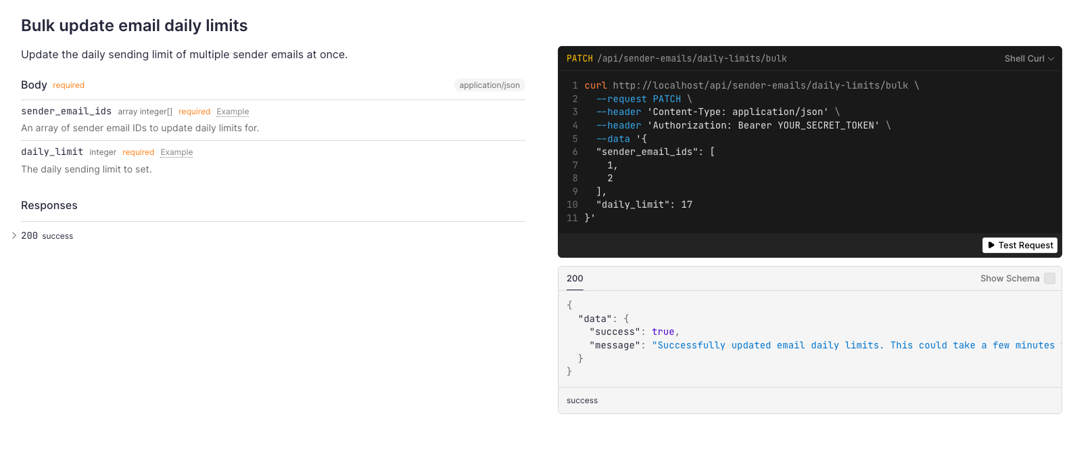Click the PATCH endpoint path text
The image size is (1069, 456).
[692, 59]
